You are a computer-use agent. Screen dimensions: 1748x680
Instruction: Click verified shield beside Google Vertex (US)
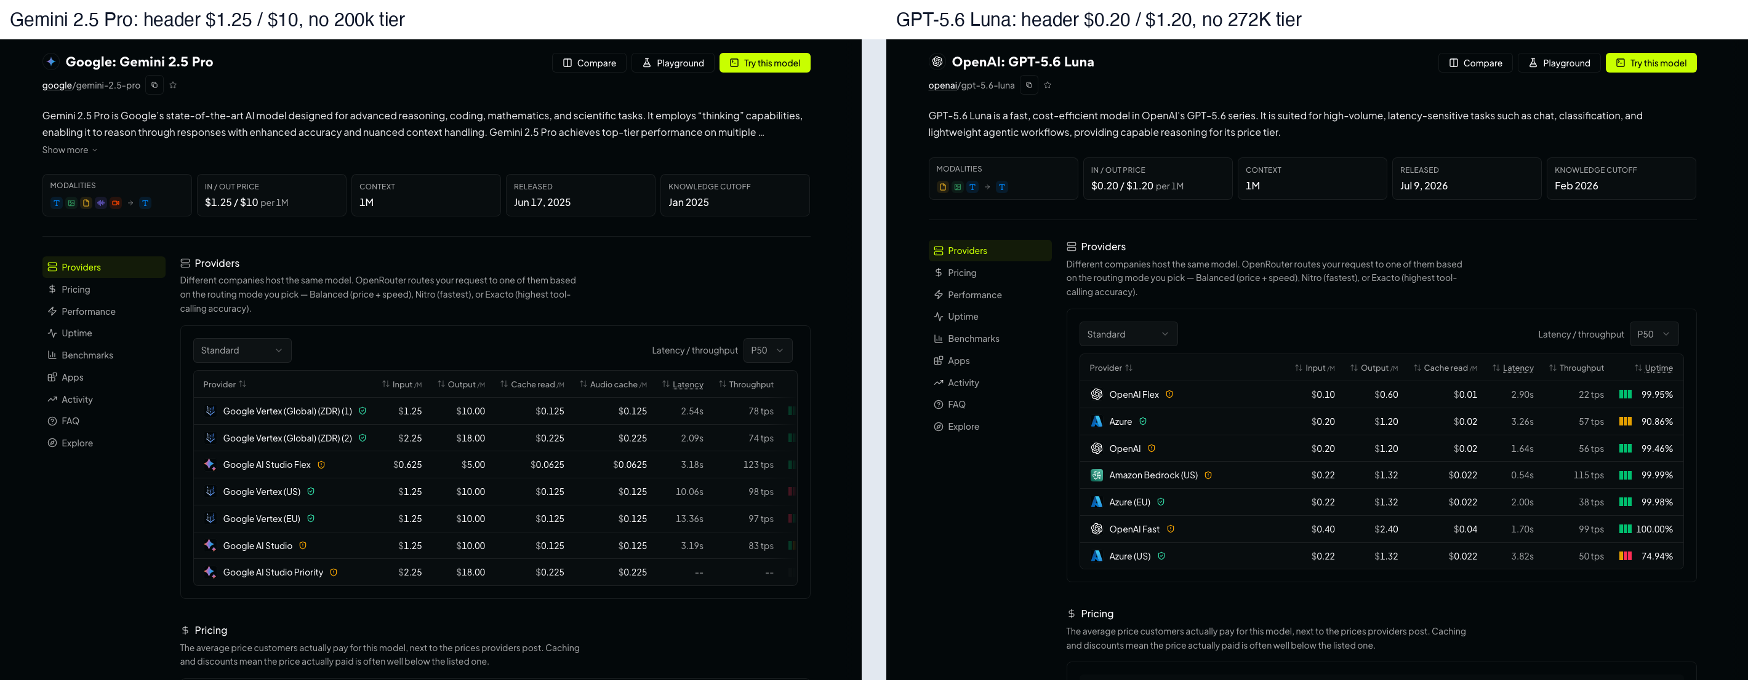pyautogui.click(x=311, y=491)
